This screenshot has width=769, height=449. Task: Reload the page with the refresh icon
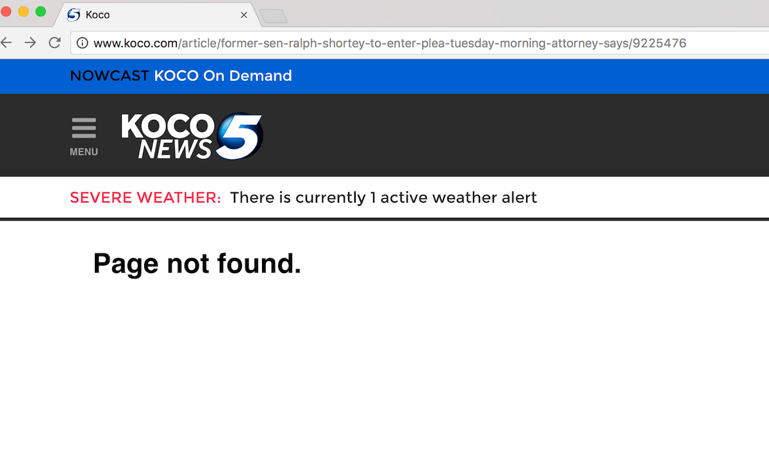tap(55, 43)
